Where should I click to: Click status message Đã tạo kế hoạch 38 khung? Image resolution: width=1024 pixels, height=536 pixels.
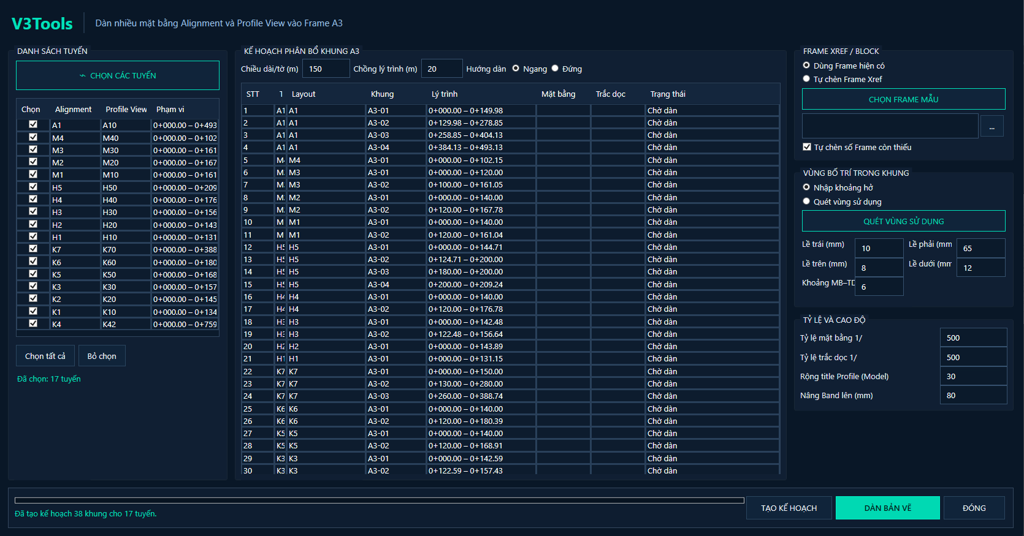[86, 513]
